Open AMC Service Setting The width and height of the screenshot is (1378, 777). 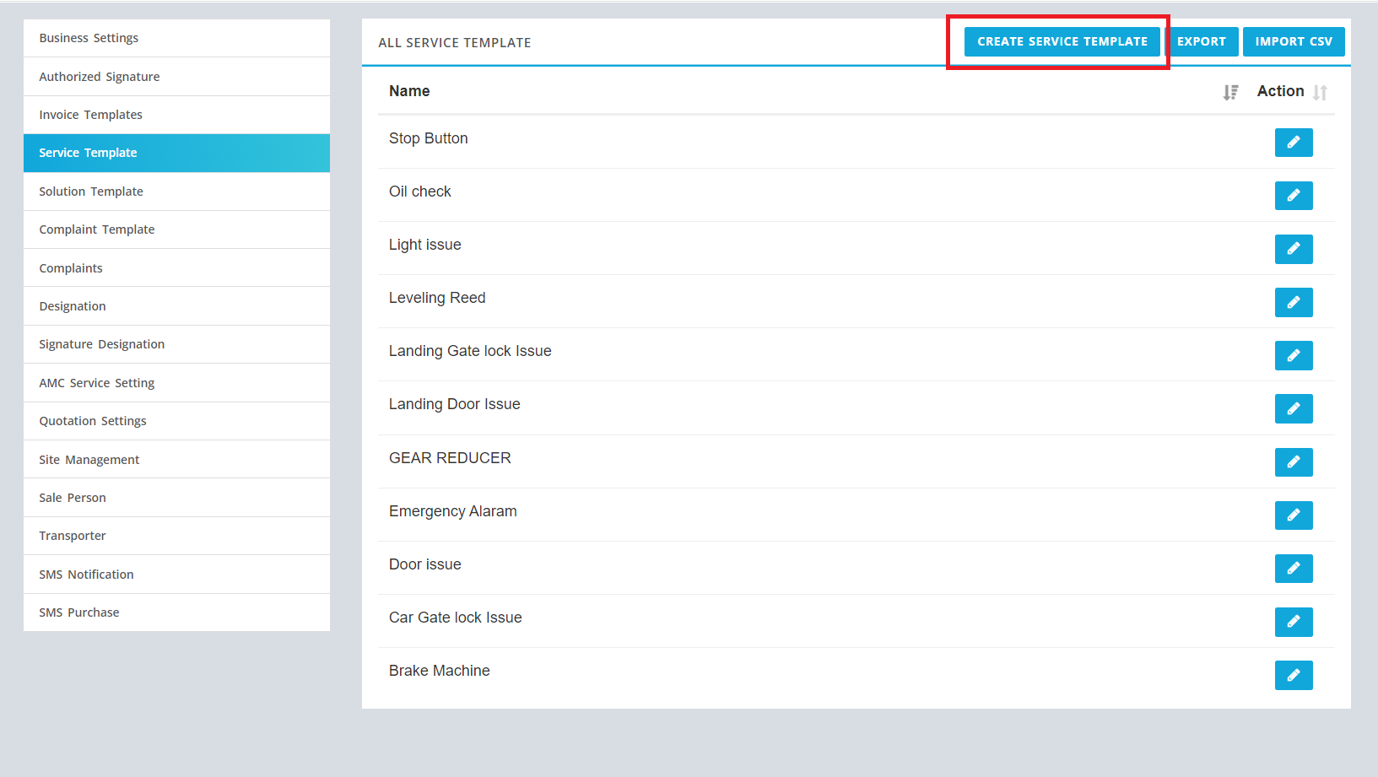176,383
